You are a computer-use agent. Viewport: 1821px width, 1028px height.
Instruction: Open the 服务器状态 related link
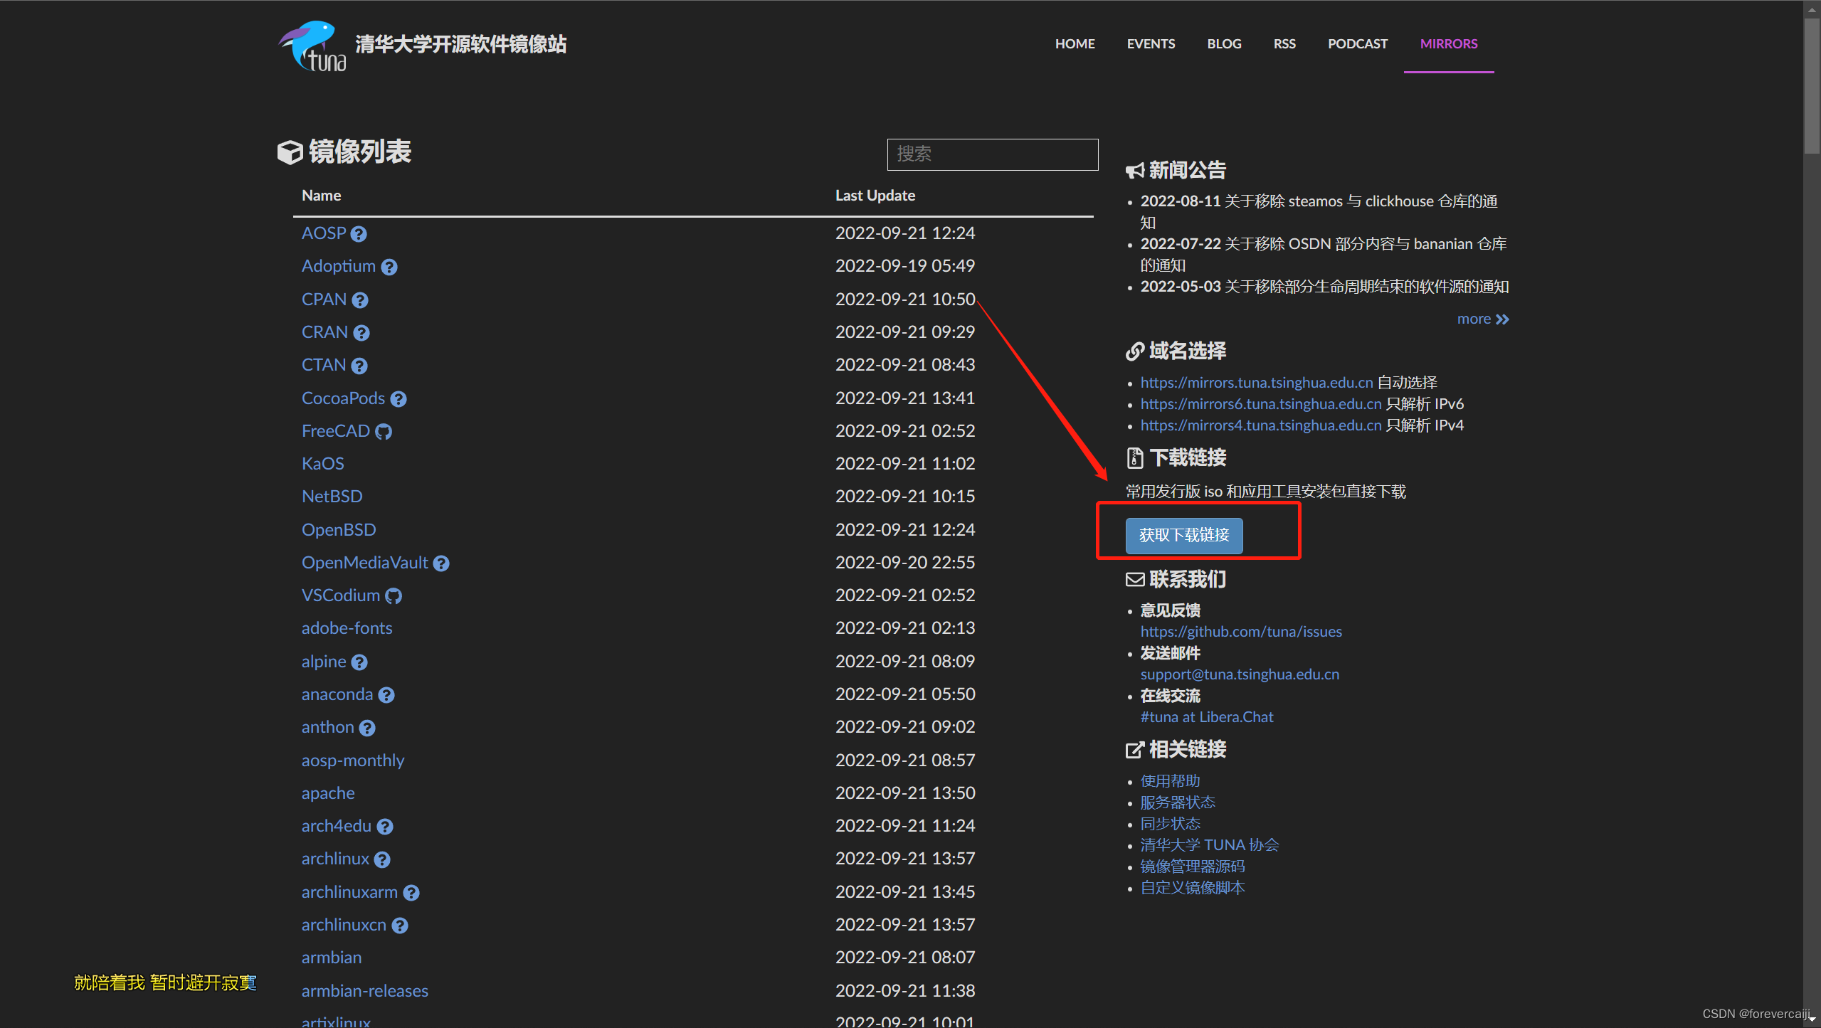[x=1178, y=802]
